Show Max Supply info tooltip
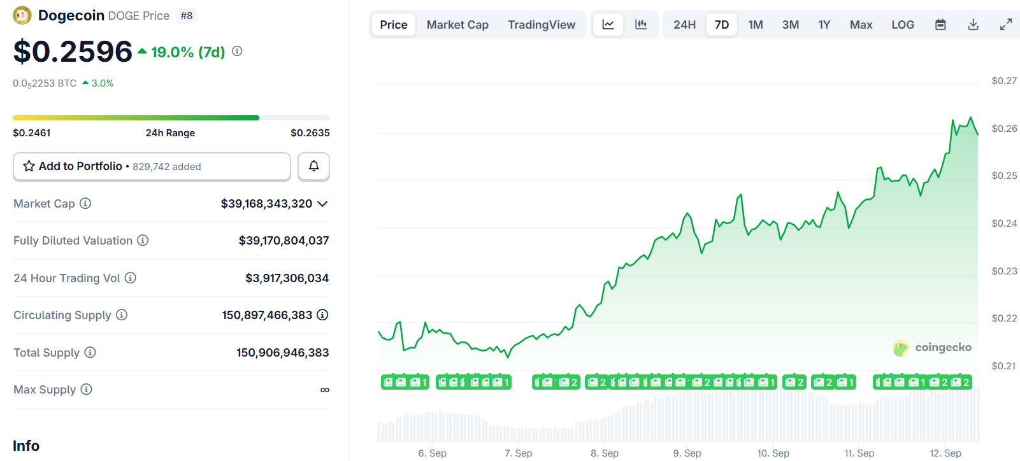The width and height of the screenshot is (1020, 461). (x=86, y=389)
